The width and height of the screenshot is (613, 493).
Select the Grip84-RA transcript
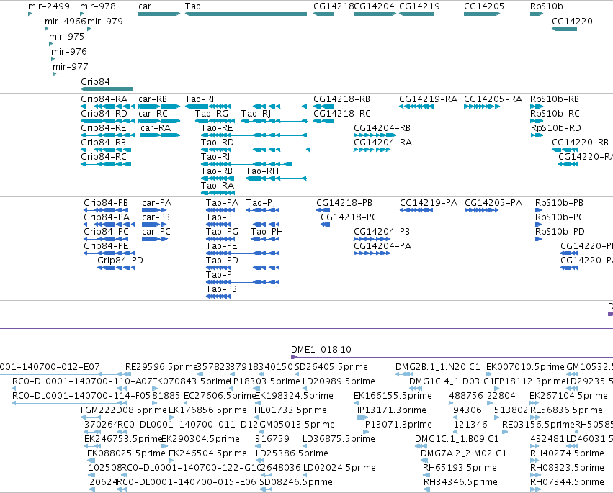click(107, 107)
